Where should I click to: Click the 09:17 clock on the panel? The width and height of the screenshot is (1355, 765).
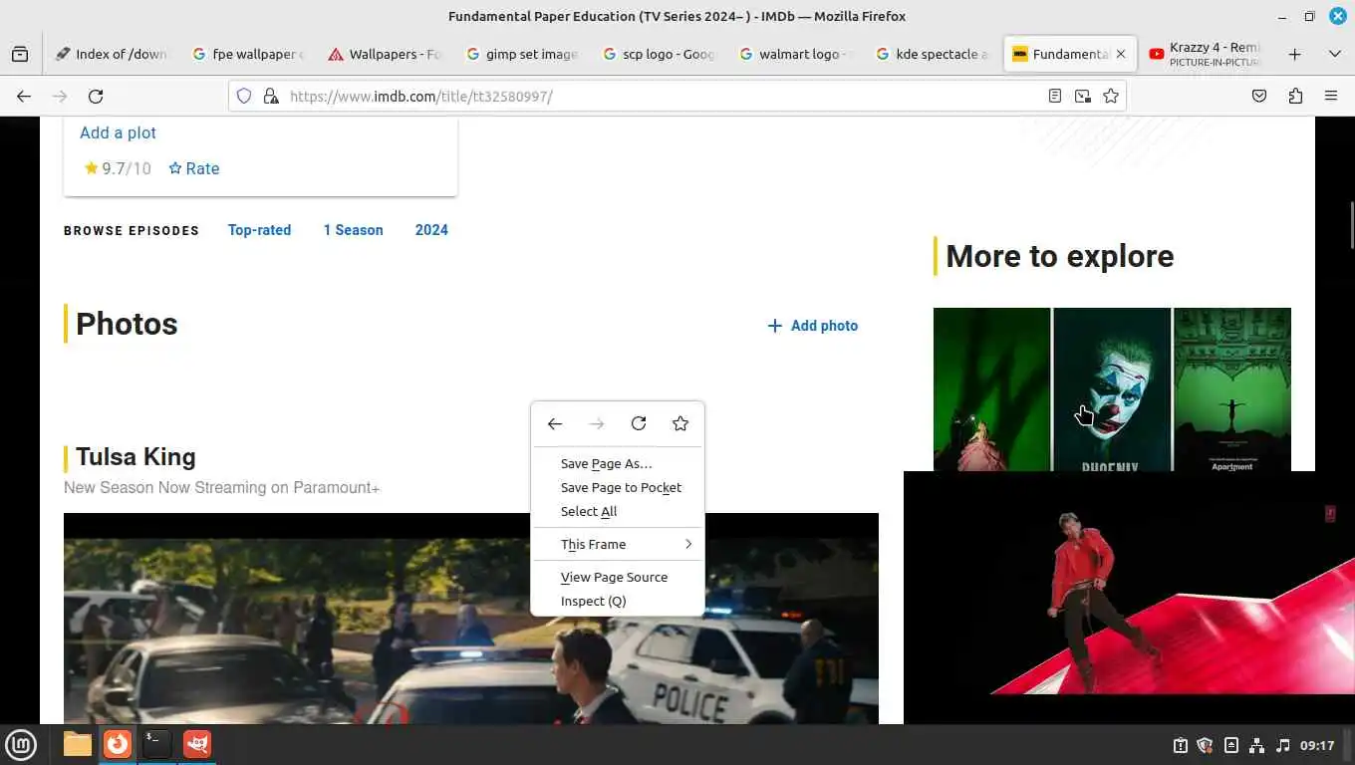pos(1317,745)
